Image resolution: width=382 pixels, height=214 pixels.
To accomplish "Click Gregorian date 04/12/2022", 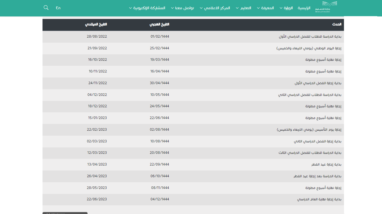I will coord(97,95).
